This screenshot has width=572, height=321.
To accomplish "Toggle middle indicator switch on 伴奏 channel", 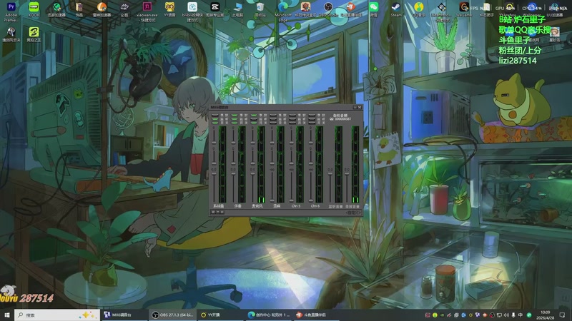I will 235,119.
